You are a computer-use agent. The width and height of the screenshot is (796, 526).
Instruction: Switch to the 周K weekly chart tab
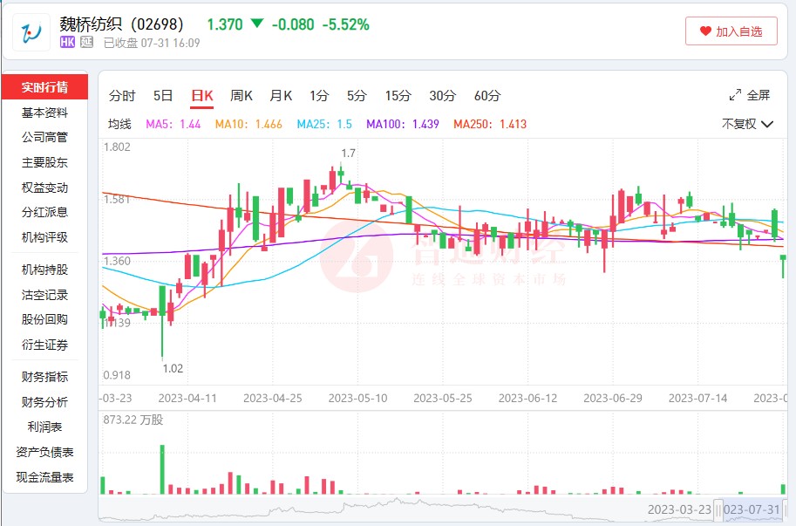pyautogui.click(x=242, y=96)
